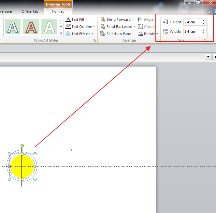Click the top-left corner sizing handle
This screenshot has width=216, height=213.
[9, 154]
